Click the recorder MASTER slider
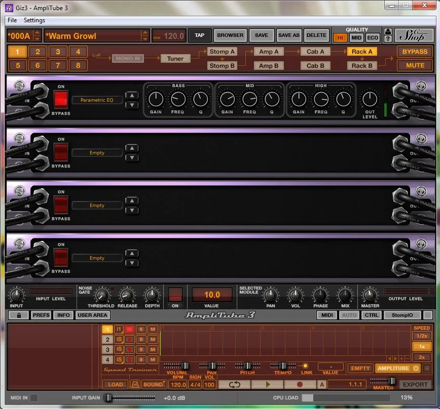440x409 pixels. pos(383,381)
